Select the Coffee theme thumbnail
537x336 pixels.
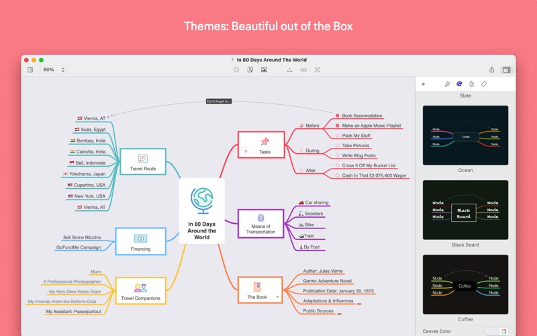point(465,284)
